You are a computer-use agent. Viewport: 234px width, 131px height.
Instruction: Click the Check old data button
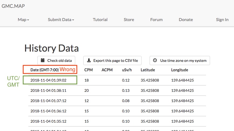click(56, 61)
